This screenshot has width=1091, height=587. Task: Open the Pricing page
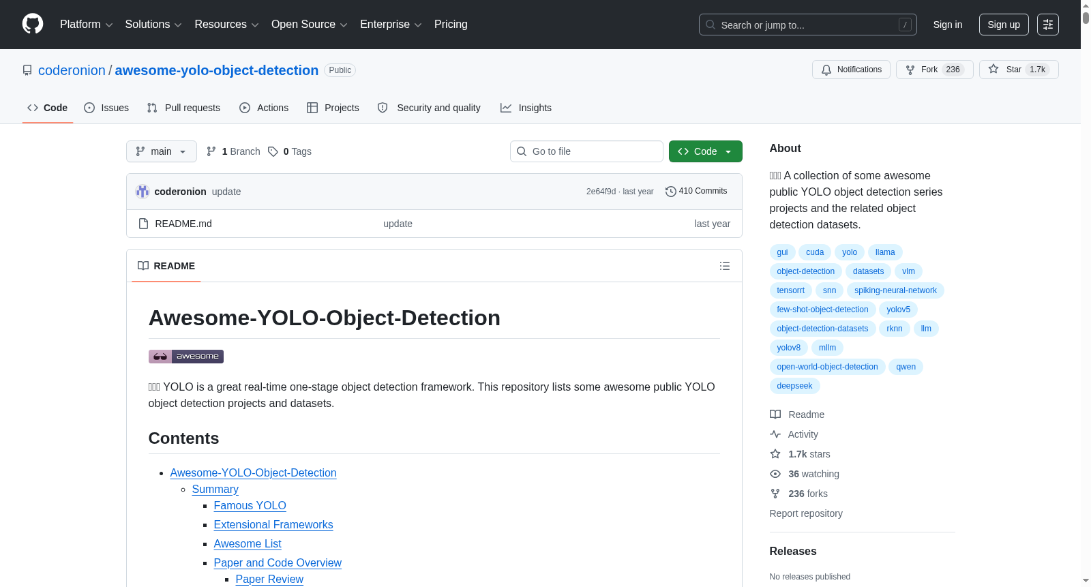[451, 25]
